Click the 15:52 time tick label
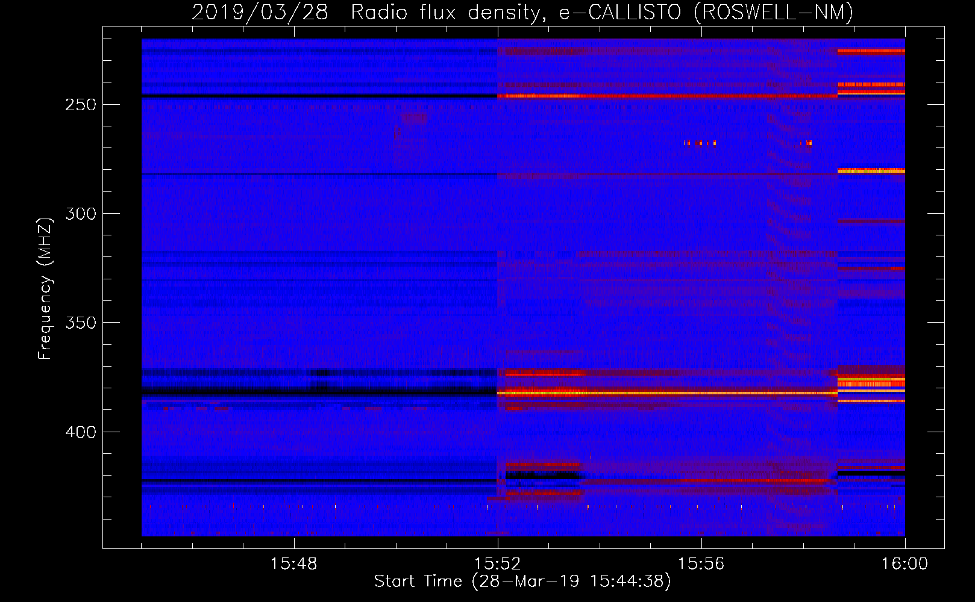 click(497, 564)
